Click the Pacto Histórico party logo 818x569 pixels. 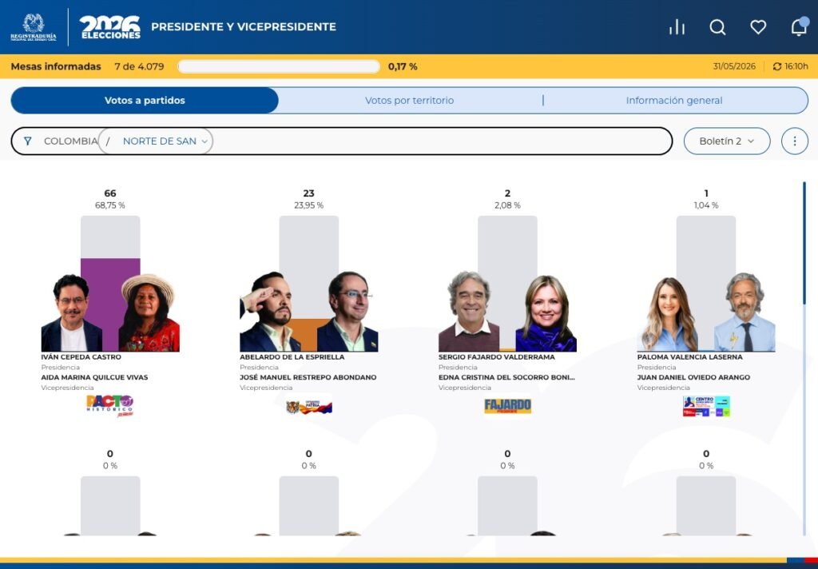click(x=109, y=406)
